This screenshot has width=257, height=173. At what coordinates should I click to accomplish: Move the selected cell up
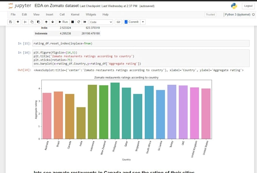(46, 22)
